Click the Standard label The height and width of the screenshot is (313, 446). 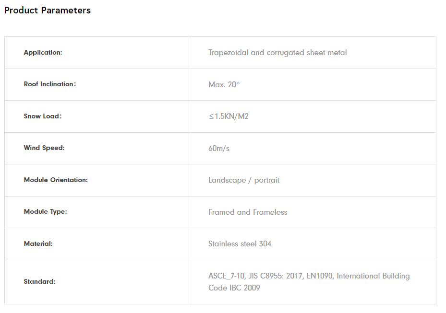39,282
